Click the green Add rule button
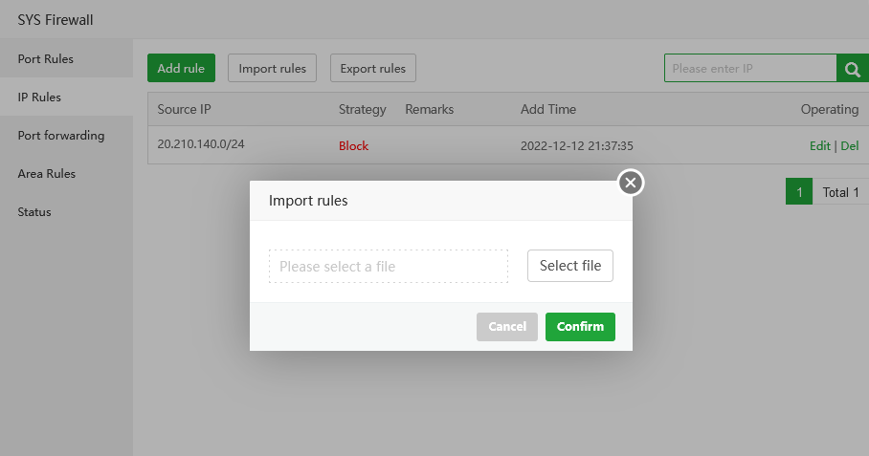This screenshot has height=456, width=869. [182, 68]
